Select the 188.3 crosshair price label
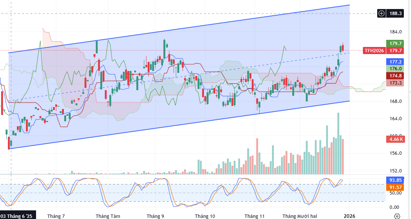This screenshot has height=219, width=411. point(396,13)
